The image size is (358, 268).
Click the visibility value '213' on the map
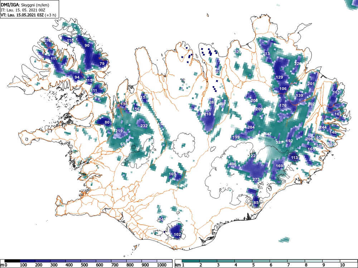(266, 54)
